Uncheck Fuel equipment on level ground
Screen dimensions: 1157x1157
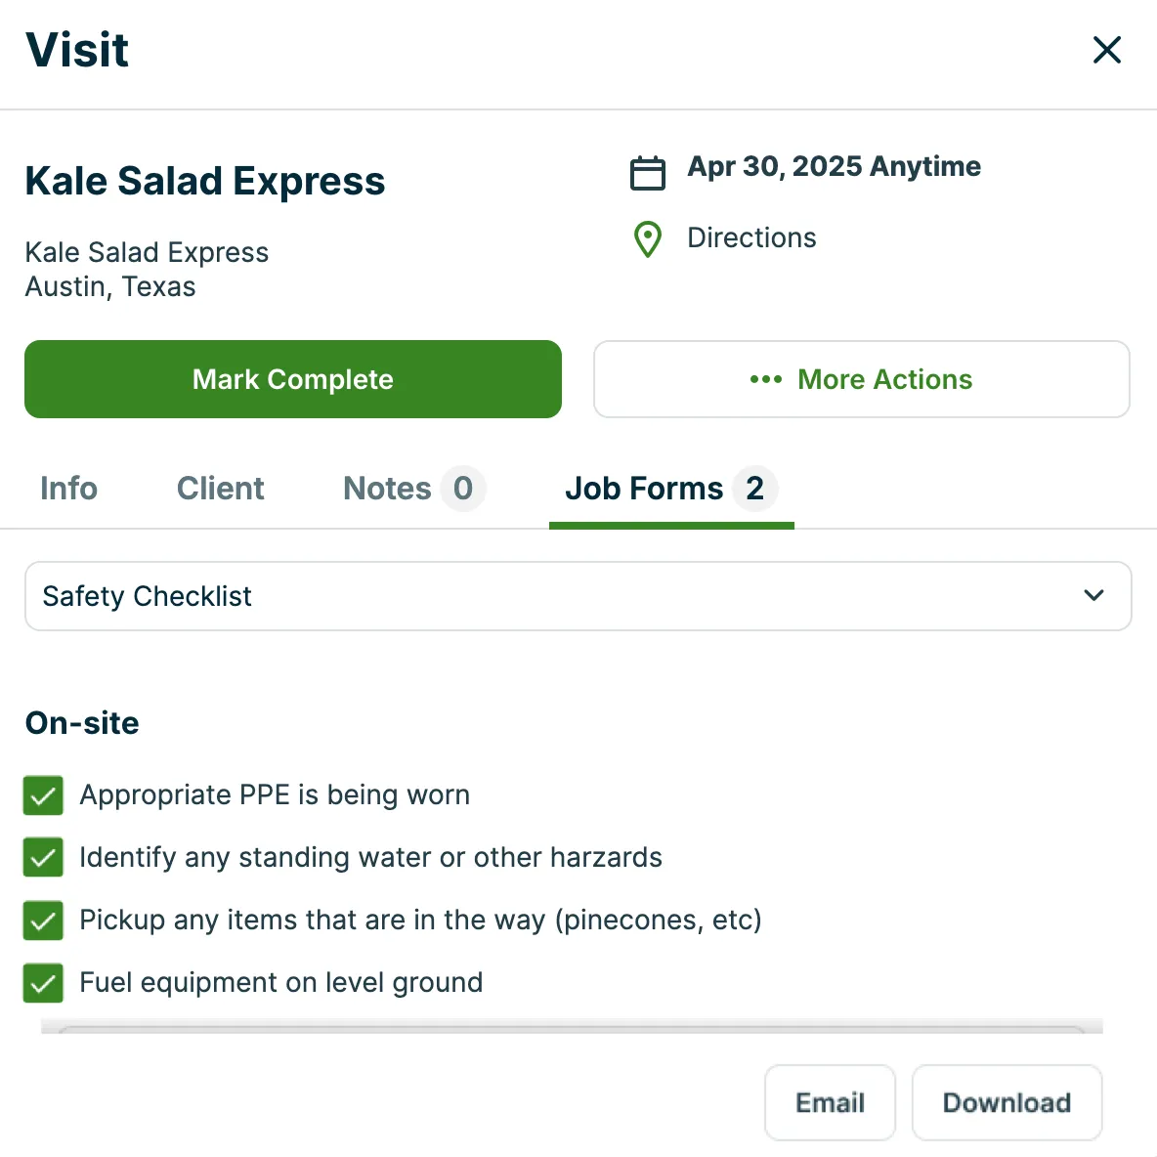(x=43, y=983)
